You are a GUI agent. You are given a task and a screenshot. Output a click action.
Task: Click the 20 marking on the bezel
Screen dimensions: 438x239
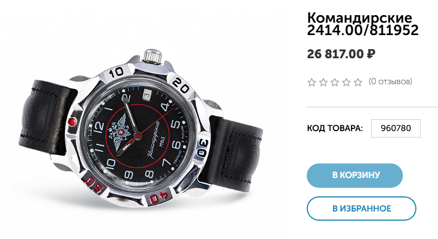coord(180,85)
